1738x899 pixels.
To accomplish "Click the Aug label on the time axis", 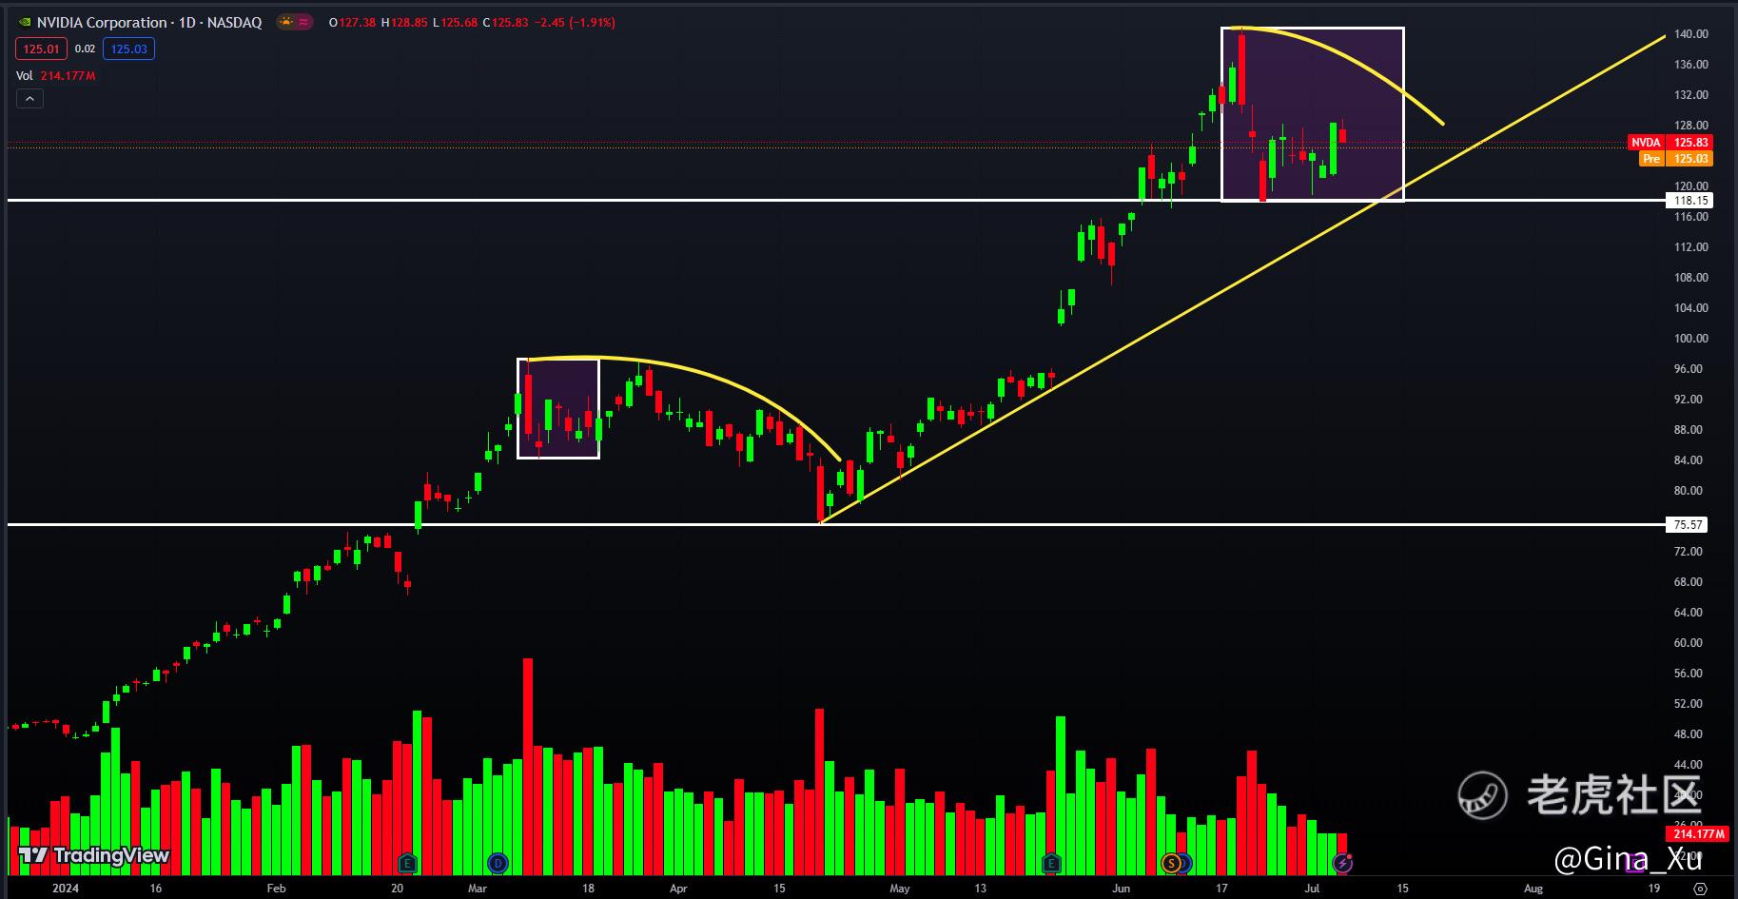I will (x=1533, y=889).
